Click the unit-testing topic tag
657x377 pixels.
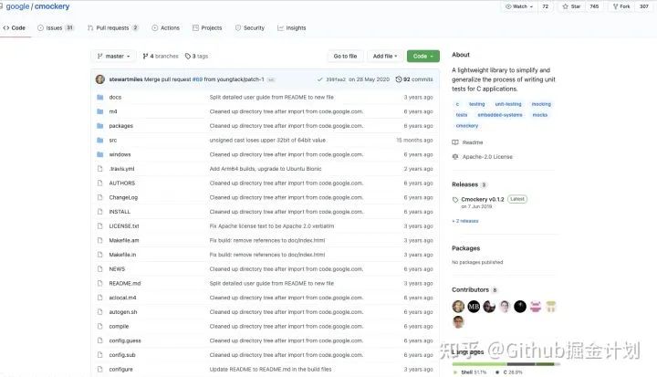point(508,104)
